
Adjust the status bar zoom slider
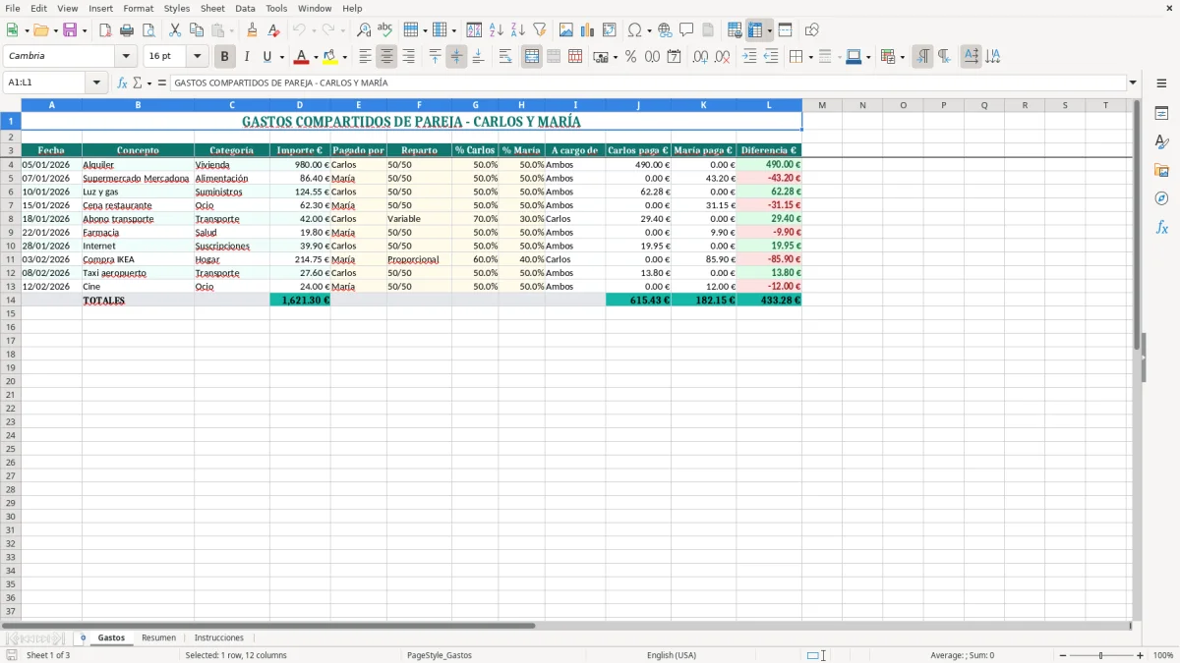(x=1101, y=655)
